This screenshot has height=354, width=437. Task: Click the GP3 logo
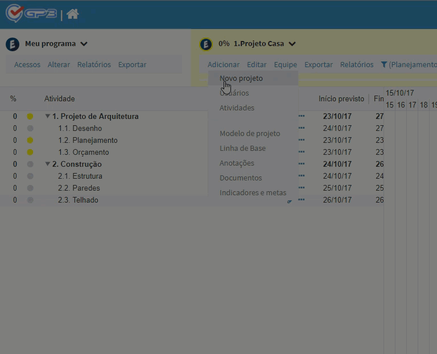tap(31, 14)
